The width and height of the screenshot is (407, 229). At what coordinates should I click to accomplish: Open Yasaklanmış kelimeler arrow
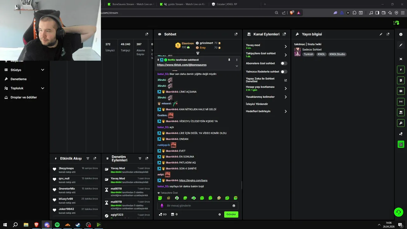click(286, 97)
